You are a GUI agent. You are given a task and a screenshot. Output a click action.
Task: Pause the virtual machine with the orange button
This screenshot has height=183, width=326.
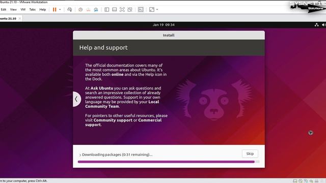(55, 10)
